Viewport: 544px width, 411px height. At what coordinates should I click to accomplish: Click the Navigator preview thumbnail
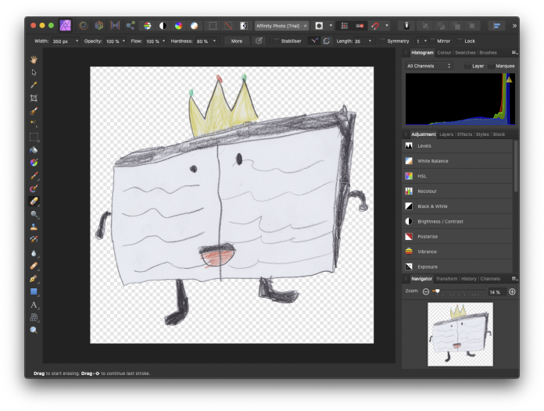click(460, 334)
